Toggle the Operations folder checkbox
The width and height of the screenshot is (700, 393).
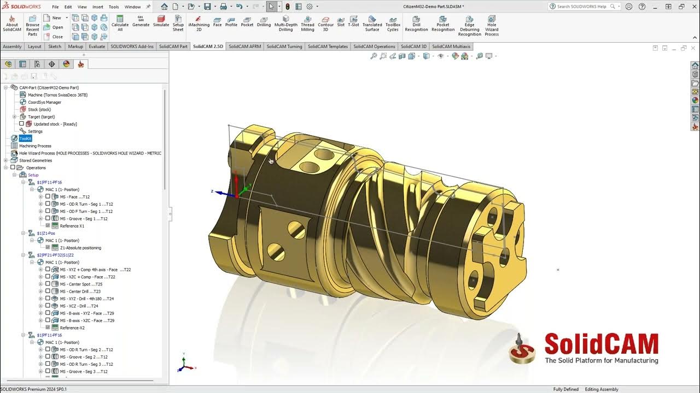point(13,168)
